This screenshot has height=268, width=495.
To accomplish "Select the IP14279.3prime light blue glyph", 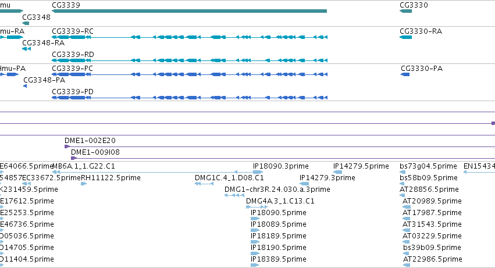I will pyautogui.click(x=304, y=184).
